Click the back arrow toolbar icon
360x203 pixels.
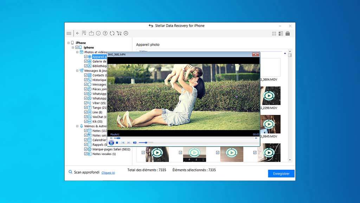click(x=78, y=33)
